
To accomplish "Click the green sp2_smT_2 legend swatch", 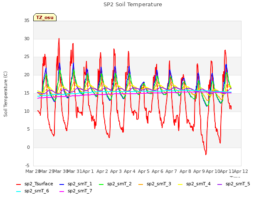I will (x=101, y=184).
